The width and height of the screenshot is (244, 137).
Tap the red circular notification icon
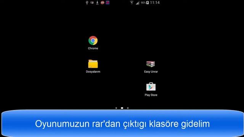(x=103, y=3)
